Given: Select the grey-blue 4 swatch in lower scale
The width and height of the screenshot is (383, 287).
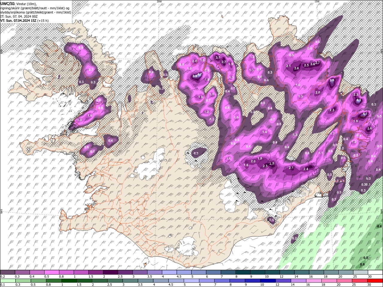Looking at the screenshot, I should pyautogui.click(x=161, y=281).
